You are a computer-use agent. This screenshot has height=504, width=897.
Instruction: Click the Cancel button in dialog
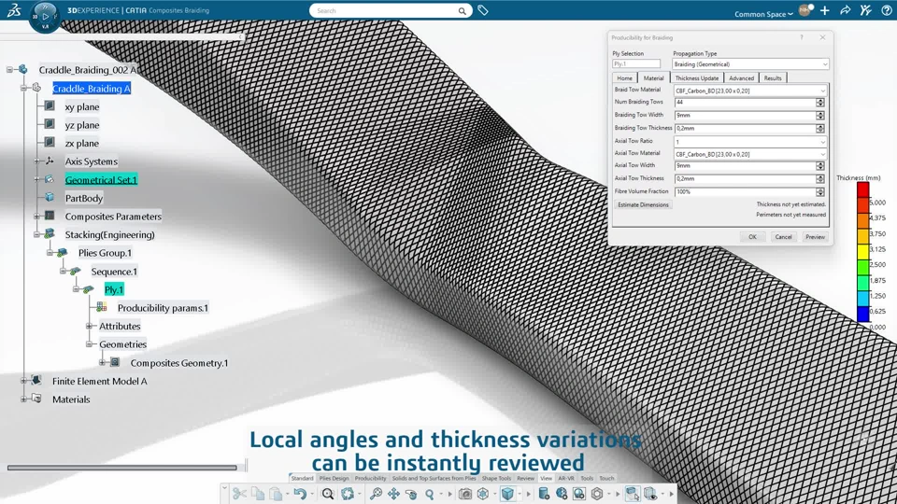783,236
